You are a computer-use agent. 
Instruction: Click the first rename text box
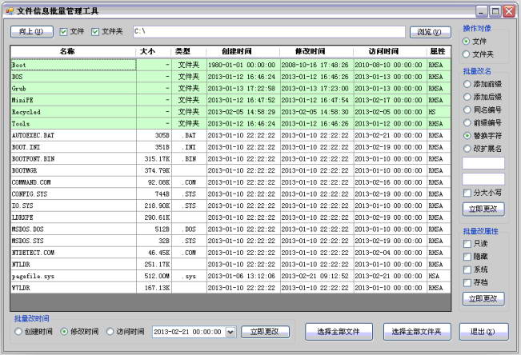[483, 163]
